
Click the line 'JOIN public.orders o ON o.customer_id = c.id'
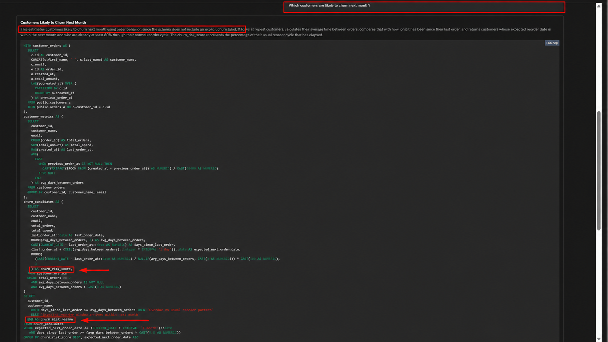(68, 107)
